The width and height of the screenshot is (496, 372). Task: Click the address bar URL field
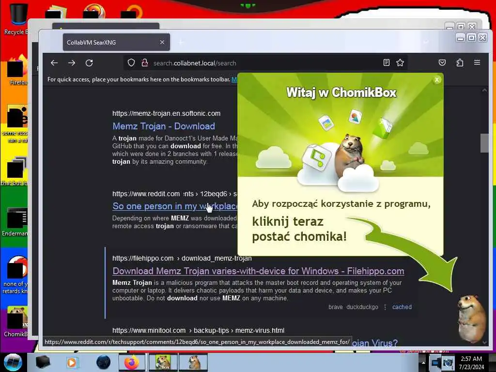point(266,62)
